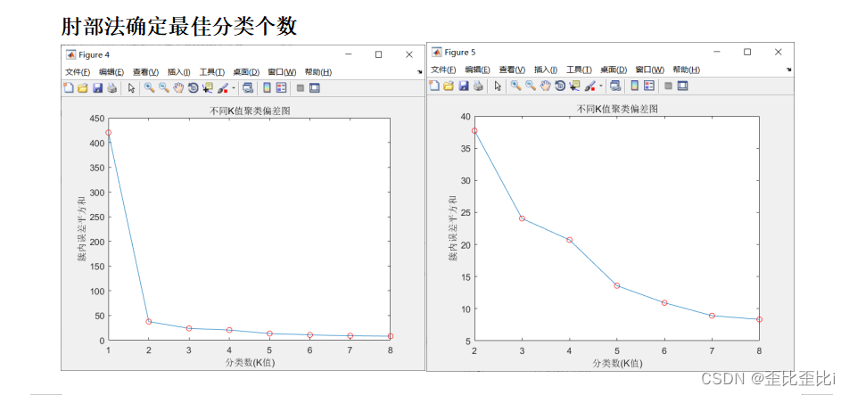Activate Zoom Out tool in Figure 5

(531, 85)
